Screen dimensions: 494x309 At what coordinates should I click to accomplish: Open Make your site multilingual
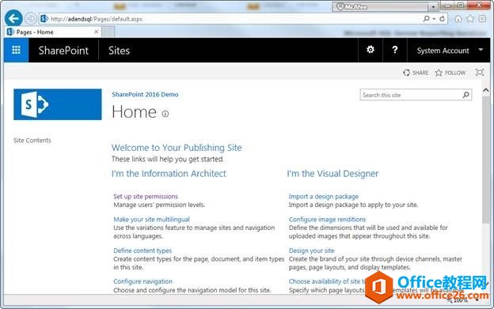[151, 219]
